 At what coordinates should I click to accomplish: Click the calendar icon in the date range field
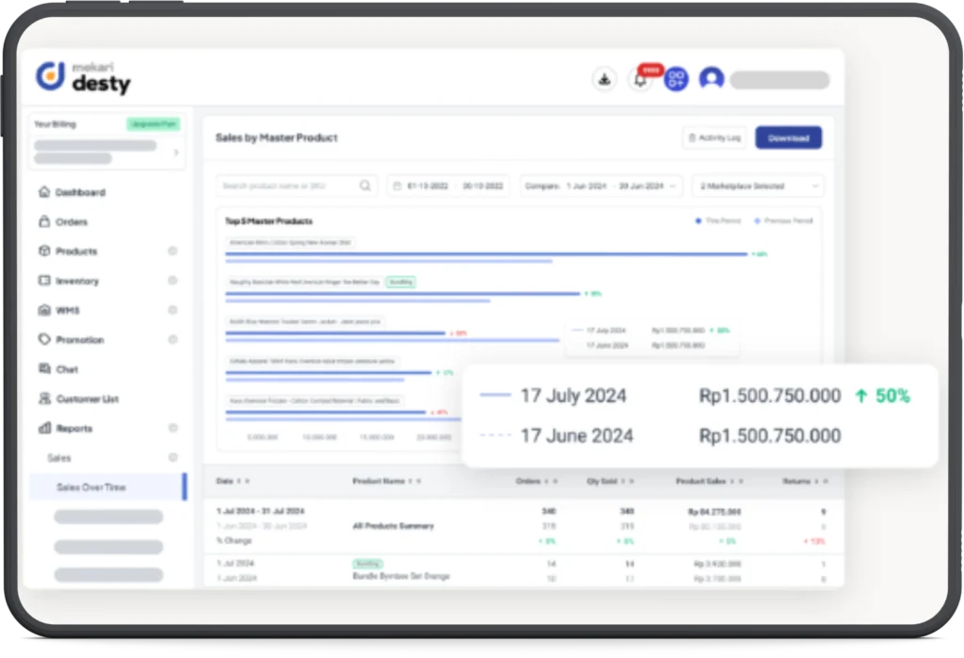tap(396, 186)
